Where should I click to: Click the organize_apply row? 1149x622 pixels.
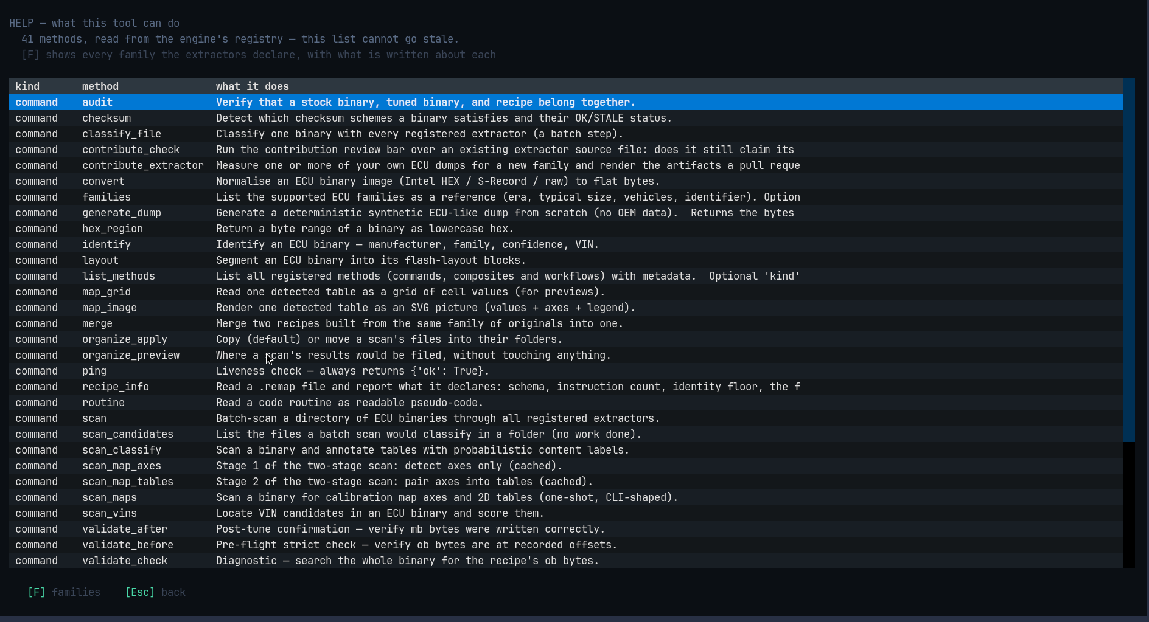566,339
